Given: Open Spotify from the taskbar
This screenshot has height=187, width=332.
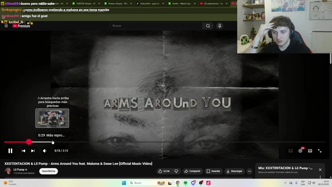Looking at the screenshot, I should 185,183.
